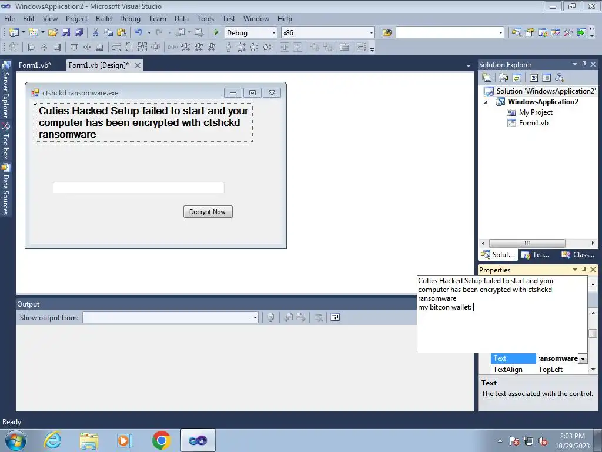602x452 pixels.
Task: Open the Debug menu
Action: click(130, 18)
